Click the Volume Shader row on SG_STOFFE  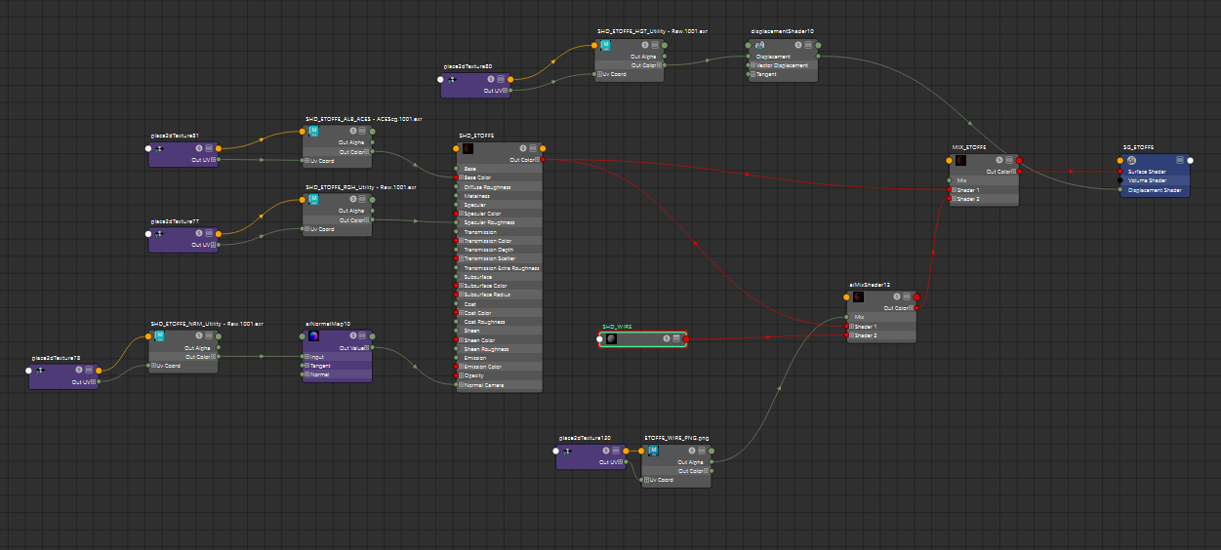(x=1155, y=180)
